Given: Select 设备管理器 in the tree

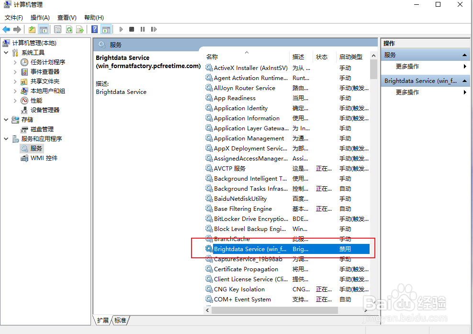Looking at the screenshot, I should pos(45,110).
